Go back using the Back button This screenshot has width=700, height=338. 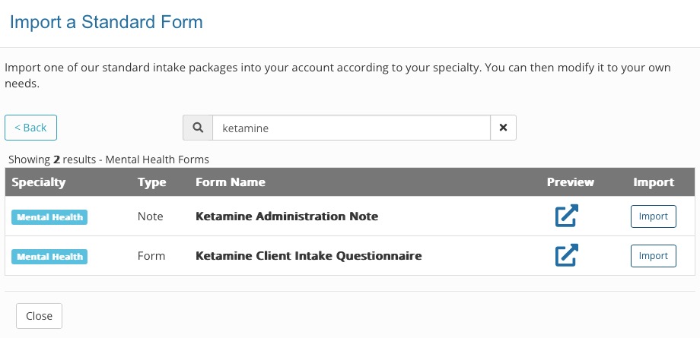(30, 128)
